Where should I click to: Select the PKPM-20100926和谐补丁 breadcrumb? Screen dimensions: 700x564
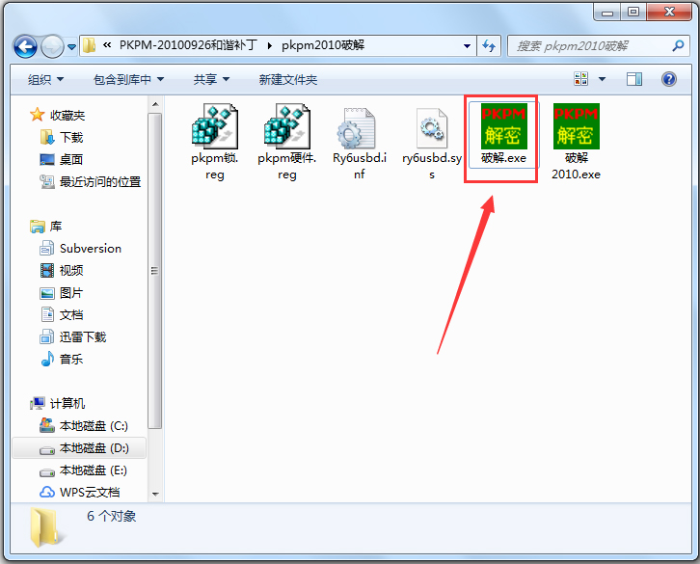pos(188,45)
